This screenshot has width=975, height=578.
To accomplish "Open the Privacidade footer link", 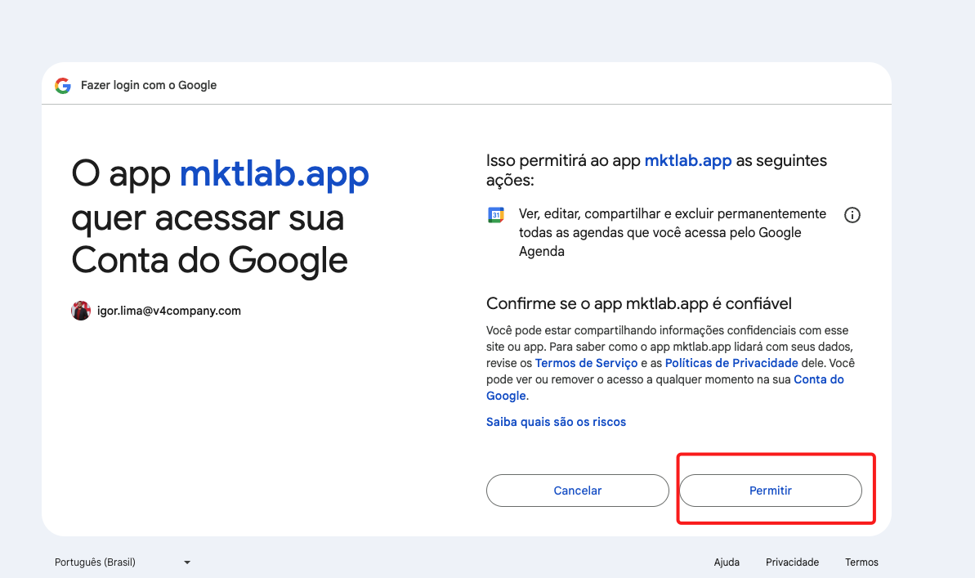I will click(x=792, y=562).
